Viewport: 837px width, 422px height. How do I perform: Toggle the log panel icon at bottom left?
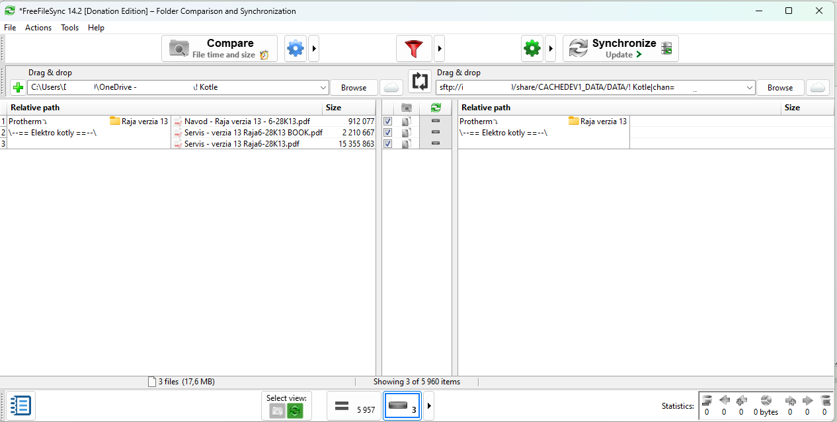point(20,405)
